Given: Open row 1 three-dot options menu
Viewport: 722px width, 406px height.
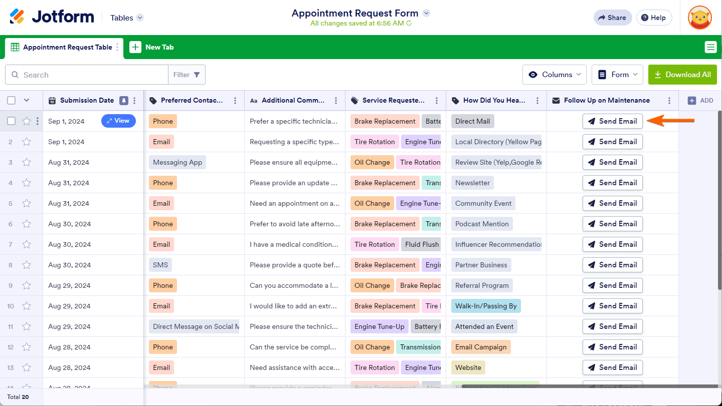Looking at the screenshot, I should coord(37,121).
